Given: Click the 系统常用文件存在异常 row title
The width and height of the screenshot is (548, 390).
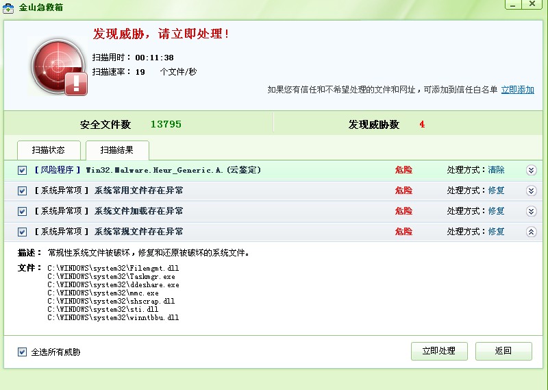Looking at the screenshot, I should pos(139,191).
